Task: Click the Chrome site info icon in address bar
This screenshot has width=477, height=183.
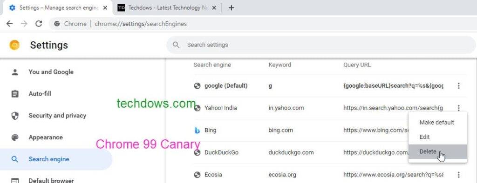Action: coord(57,24)
